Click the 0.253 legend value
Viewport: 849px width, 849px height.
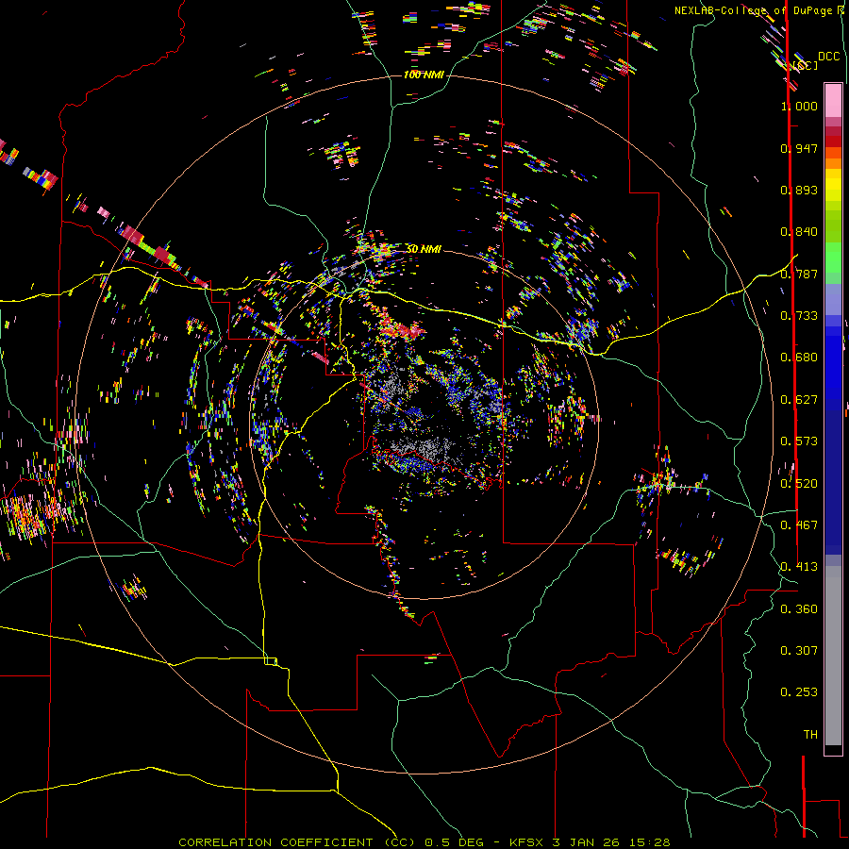coord(799,692)
